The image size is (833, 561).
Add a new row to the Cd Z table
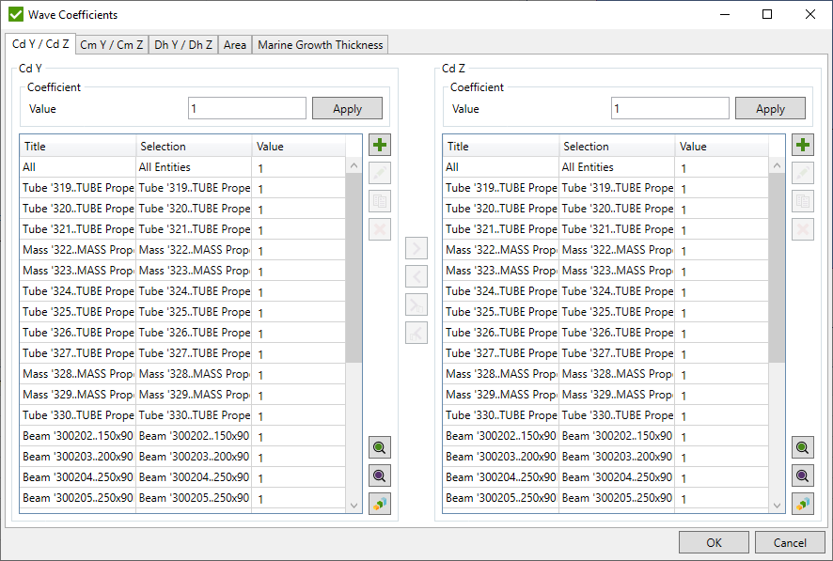(x=802, y=145)
